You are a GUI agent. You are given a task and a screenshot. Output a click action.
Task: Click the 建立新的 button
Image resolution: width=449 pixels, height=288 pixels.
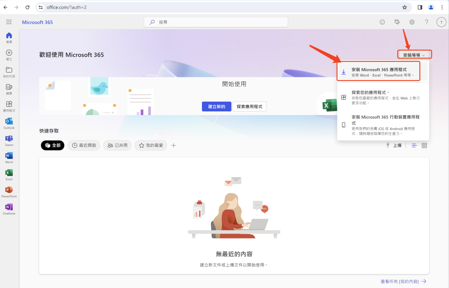(x=216, y=106)
